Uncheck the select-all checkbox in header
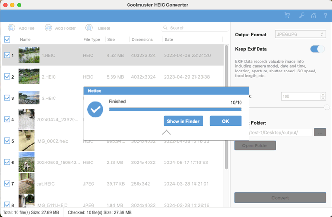Screen dimensions: 332x217 [x=7, y=39]
